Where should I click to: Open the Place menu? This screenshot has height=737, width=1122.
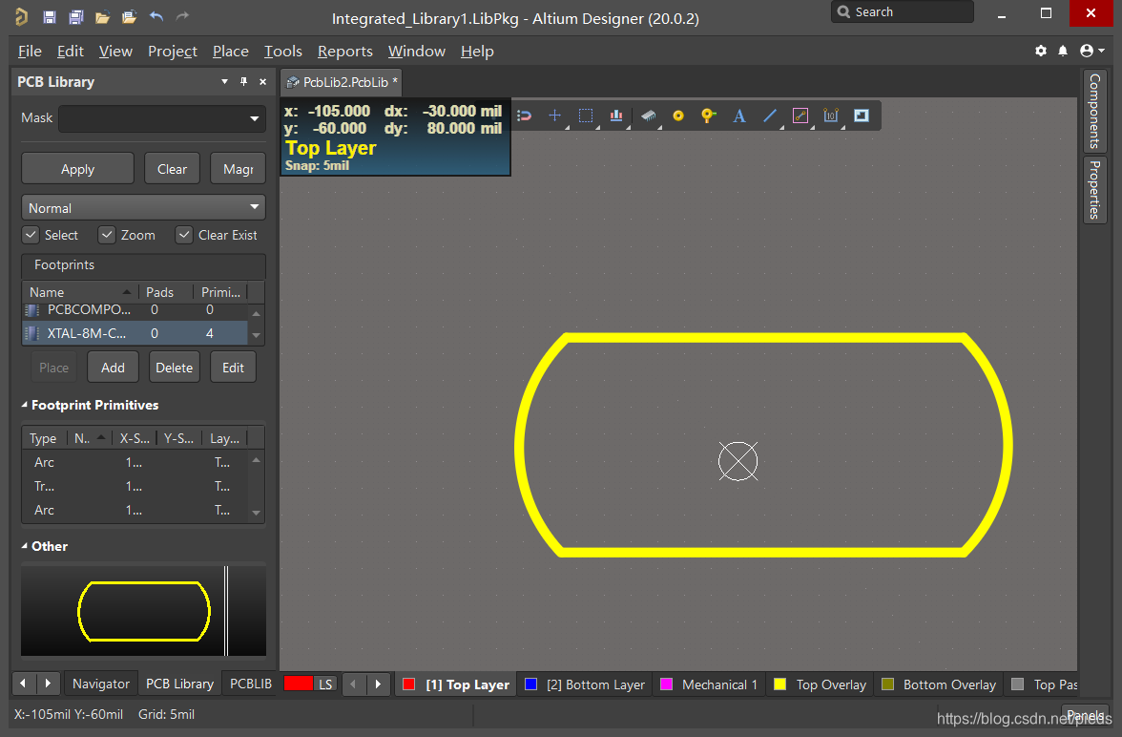pyautogui.click(x=230, y=51)
